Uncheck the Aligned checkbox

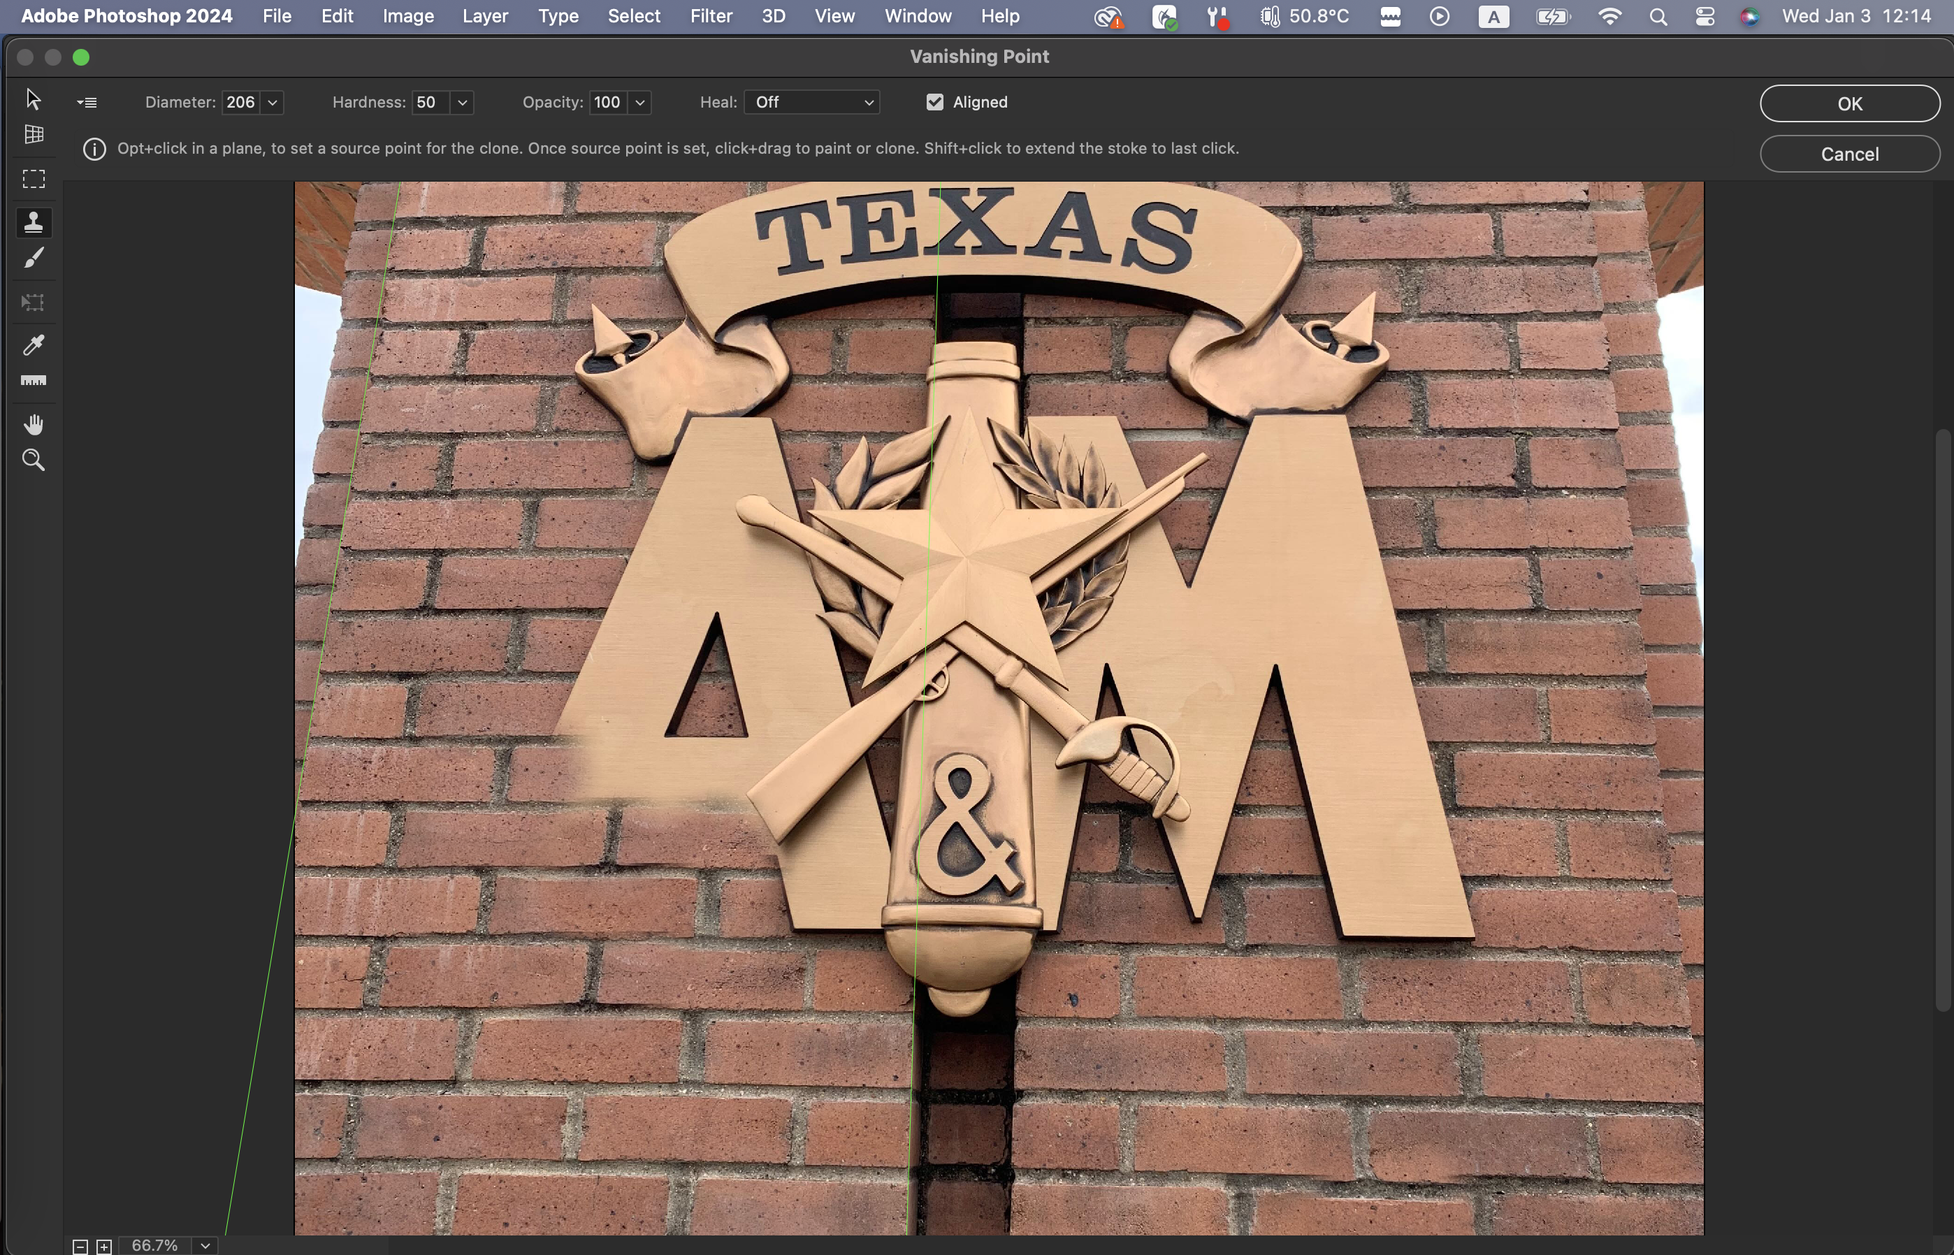coord(934,102)
